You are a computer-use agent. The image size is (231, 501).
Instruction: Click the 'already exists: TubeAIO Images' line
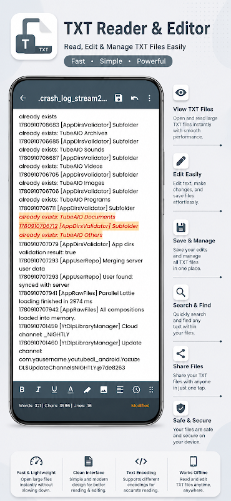pos(61,183)
